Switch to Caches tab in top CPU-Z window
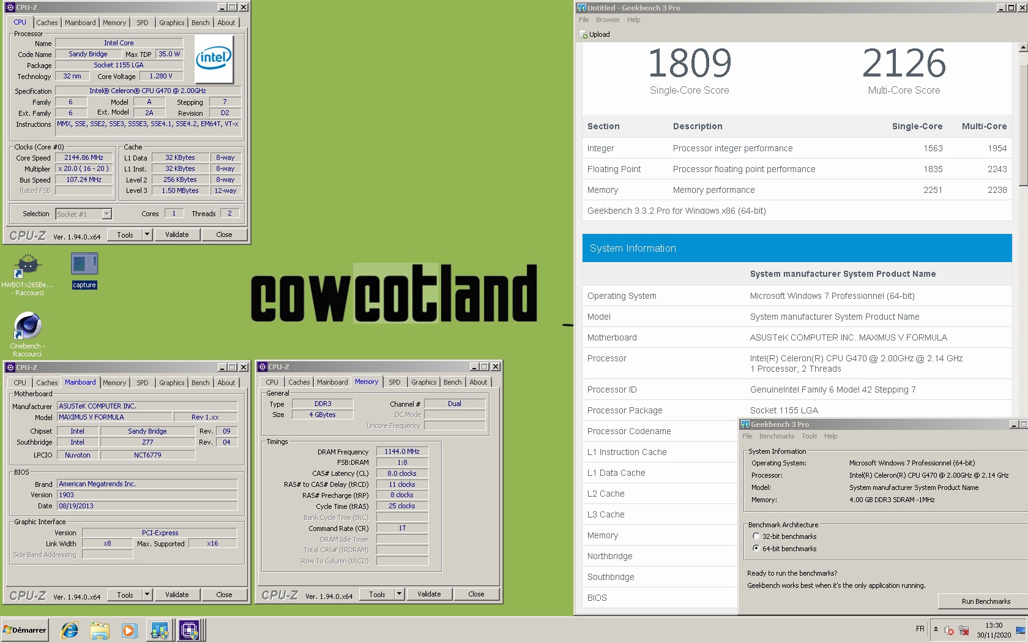The width and height of the screenshot is (1028, 643). point(47,23)
